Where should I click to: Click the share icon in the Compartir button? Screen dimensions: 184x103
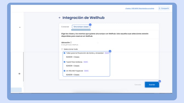pos(160,8)
